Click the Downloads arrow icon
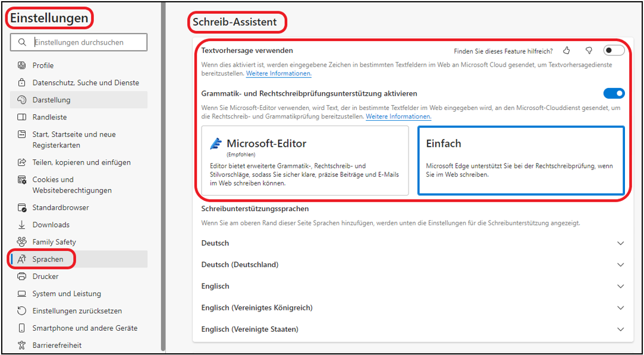The height and width of the screenshot is (355, 644). pos(22,225)
